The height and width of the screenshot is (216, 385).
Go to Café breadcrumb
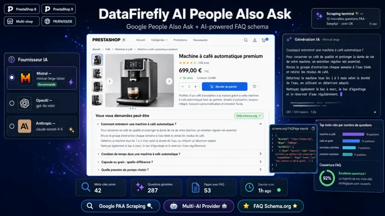(108, 49)
